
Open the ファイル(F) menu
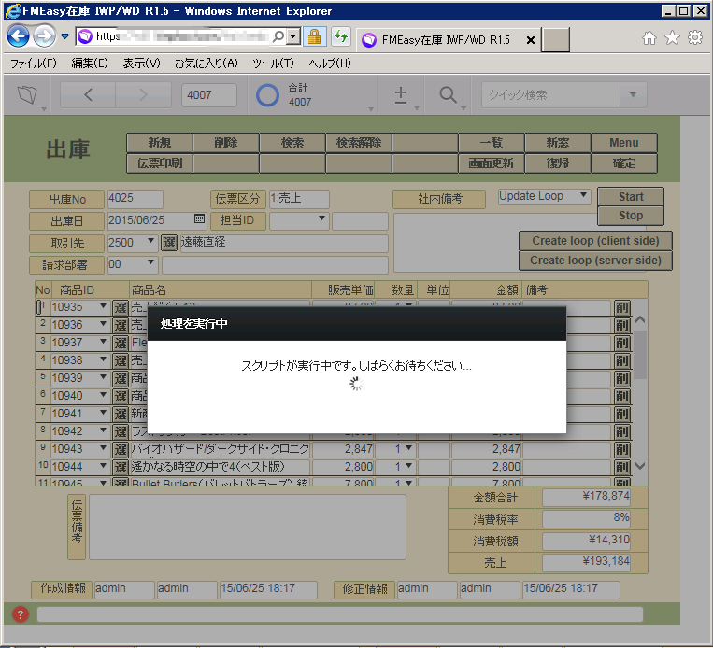34,63
